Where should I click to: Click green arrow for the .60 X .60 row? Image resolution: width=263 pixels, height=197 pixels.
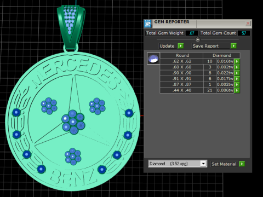point(237,67)
